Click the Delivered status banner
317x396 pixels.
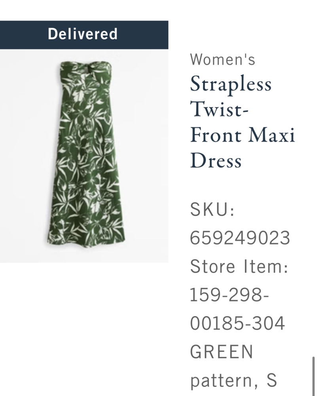tap(84, 35)
